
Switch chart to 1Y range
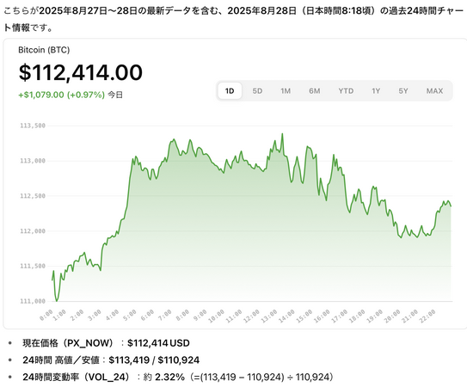click(x=376, y=91)
